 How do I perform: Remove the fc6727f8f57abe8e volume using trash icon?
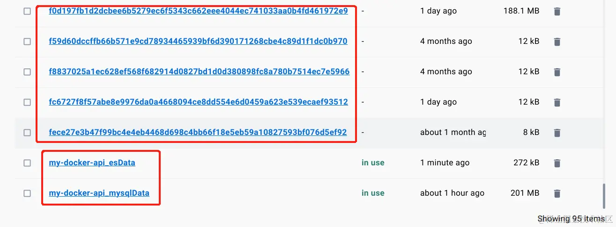click(557, 102)
